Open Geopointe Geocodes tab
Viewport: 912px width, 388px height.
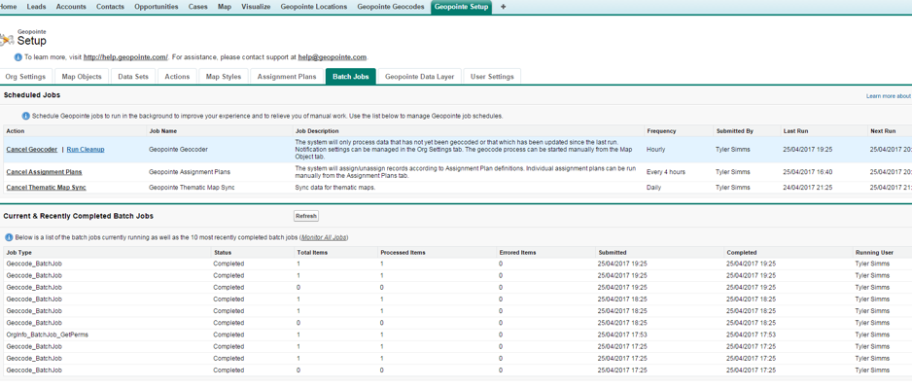click(391, 7)
